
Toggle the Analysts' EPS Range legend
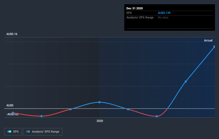coord(43,132)
